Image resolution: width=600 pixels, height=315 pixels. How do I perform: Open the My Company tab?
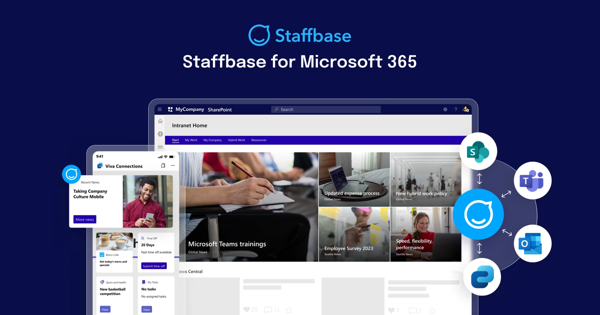click(x=212, y=140)
